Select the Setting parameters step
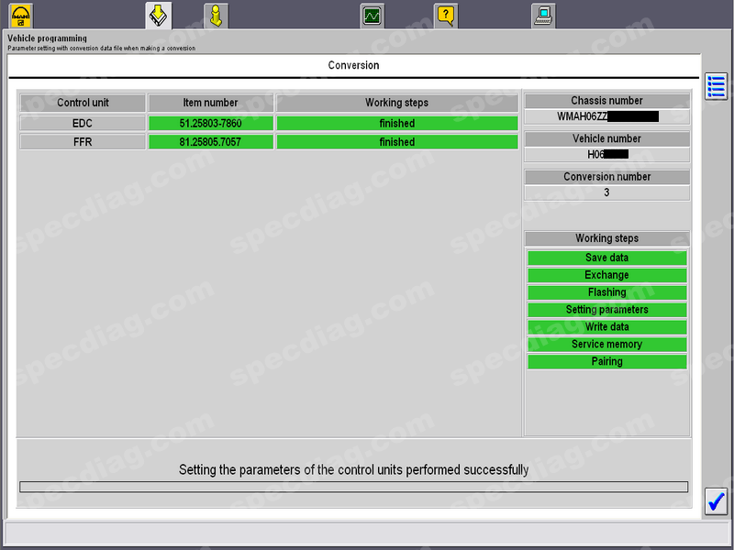This screenshot has height=550, width=734. (606, 310)
